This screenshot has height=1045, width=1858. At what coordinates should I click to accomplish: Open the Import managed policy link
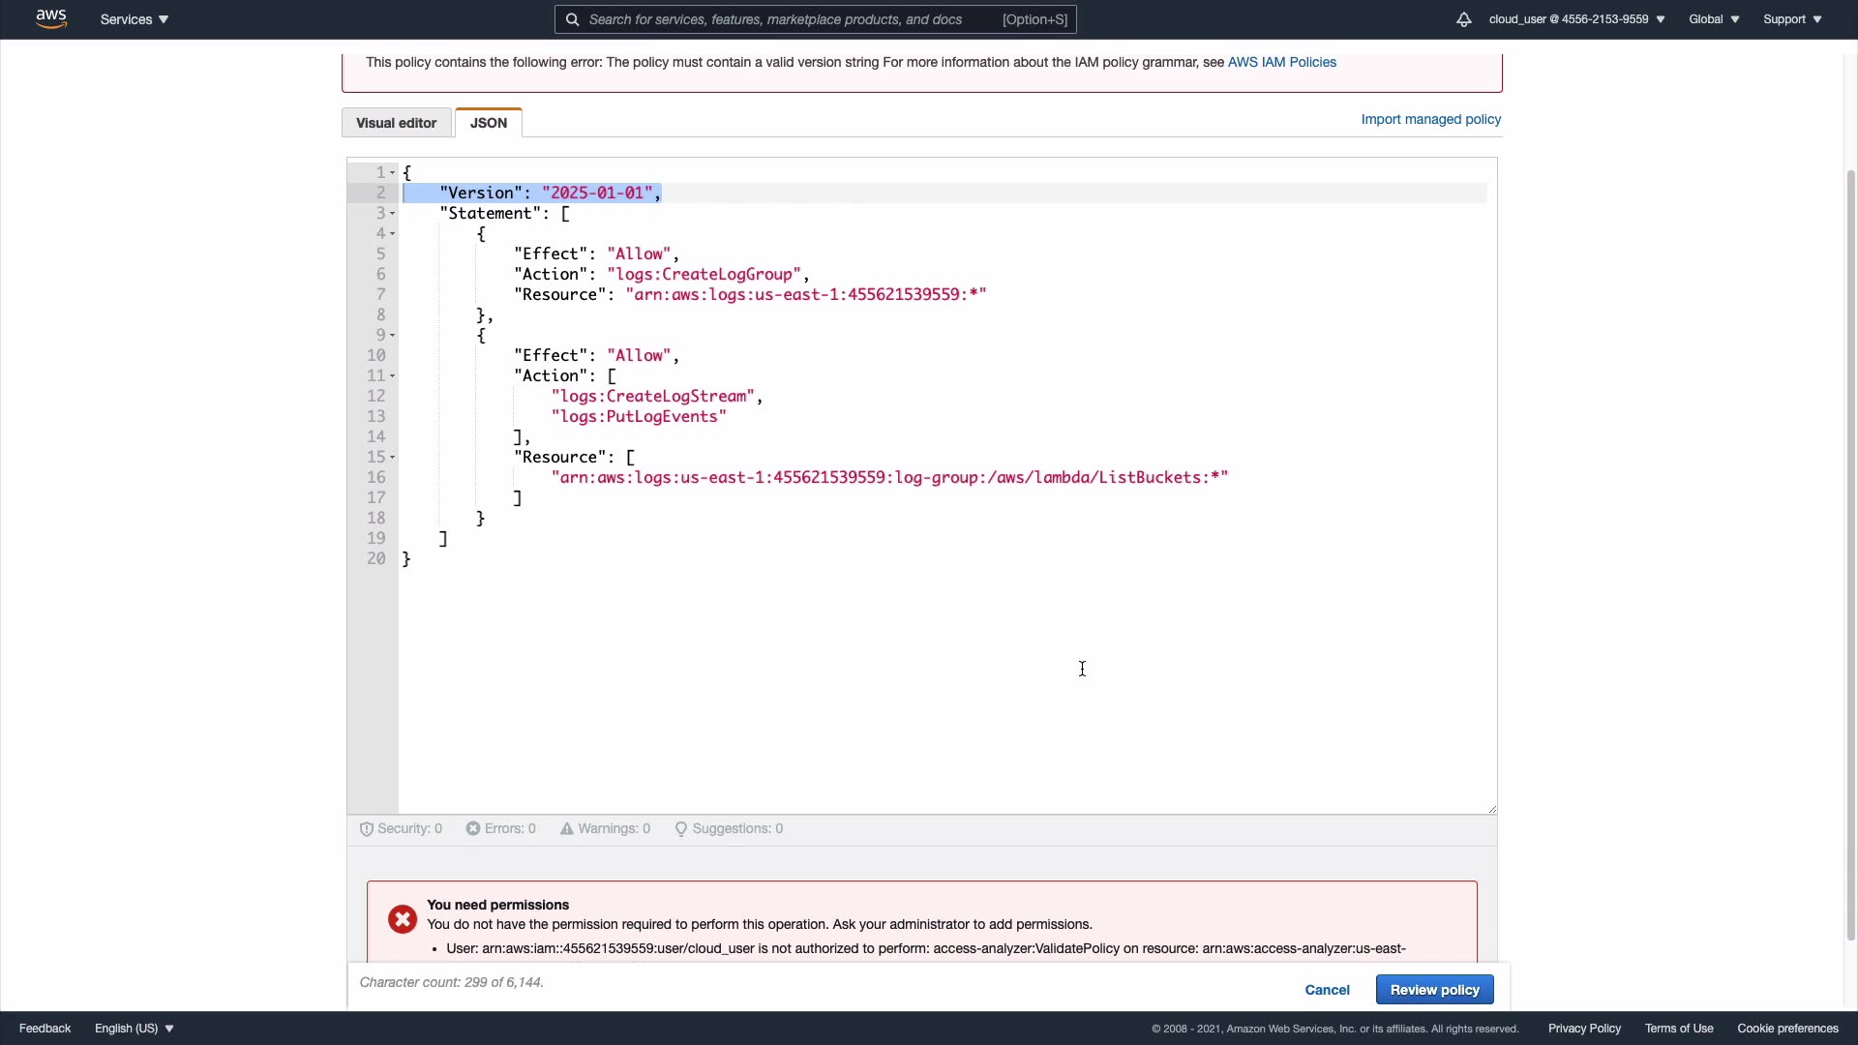click(x=1430, y=119)
